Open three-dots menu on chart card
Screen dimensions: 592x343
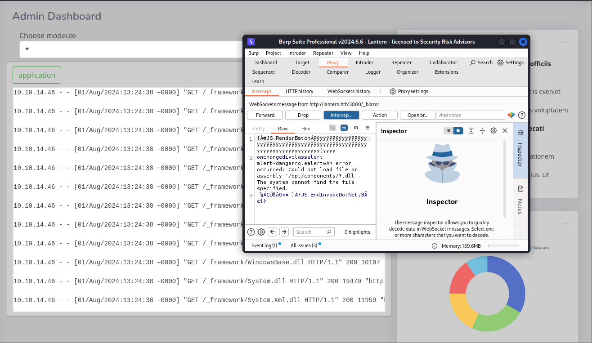(x=565, y=224)
